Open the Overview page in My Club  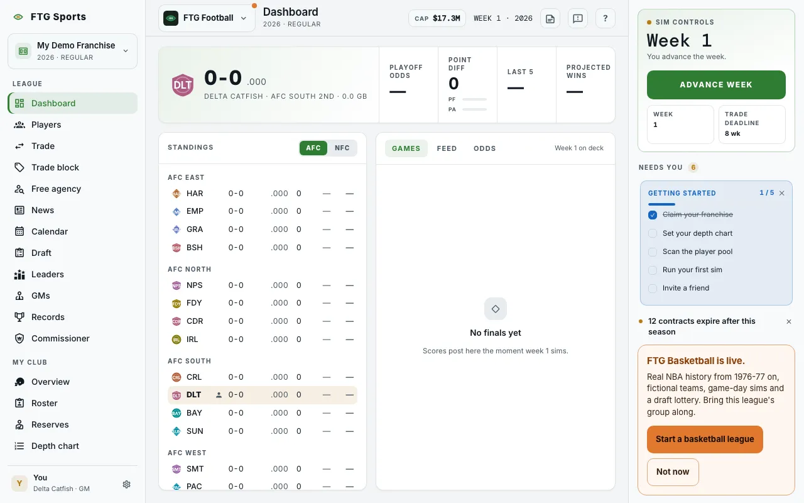[x=72, y=382]
